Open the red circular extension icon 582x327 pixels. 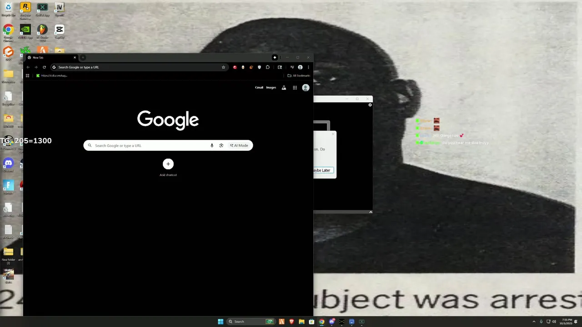point(235,67)
